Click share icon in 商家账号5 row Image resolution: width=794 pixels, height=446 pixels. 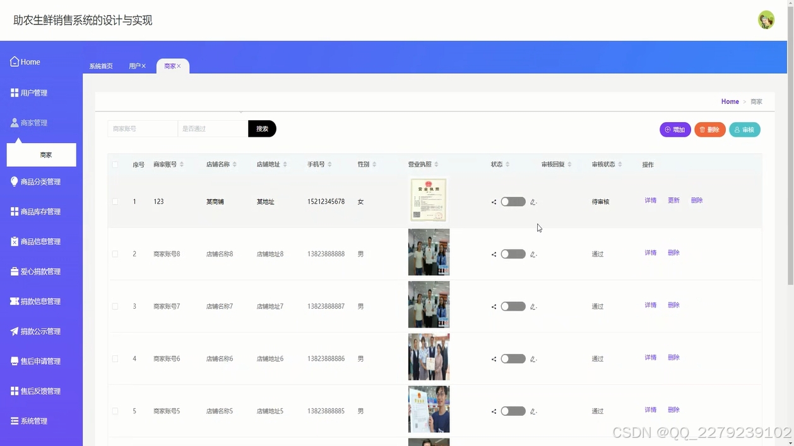(494, 411)
